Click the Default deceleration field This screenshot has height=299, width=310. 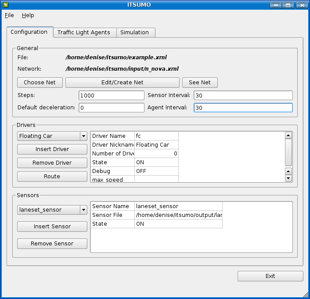[x=112, y=108]
